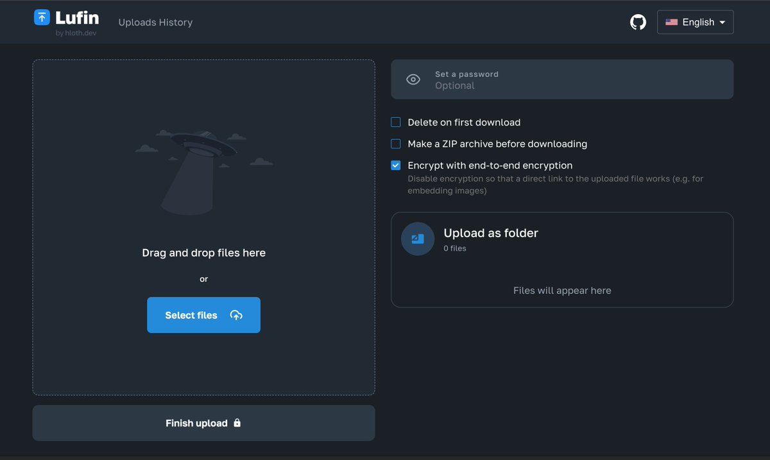Image resolution: width=770 pixels, height=460 pixels.
Task: Click the Finish upload button
Action: click(203, 423)
